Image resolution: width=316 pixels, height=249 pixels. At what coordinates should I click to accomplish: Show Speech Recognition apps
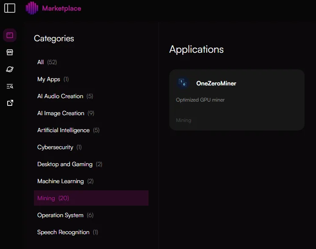(x=91, y=232)
